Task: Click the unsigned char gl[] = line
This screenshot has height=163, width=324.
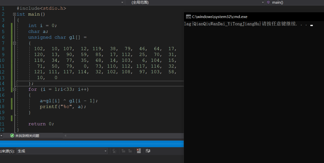Action: [x=58, y=37]
